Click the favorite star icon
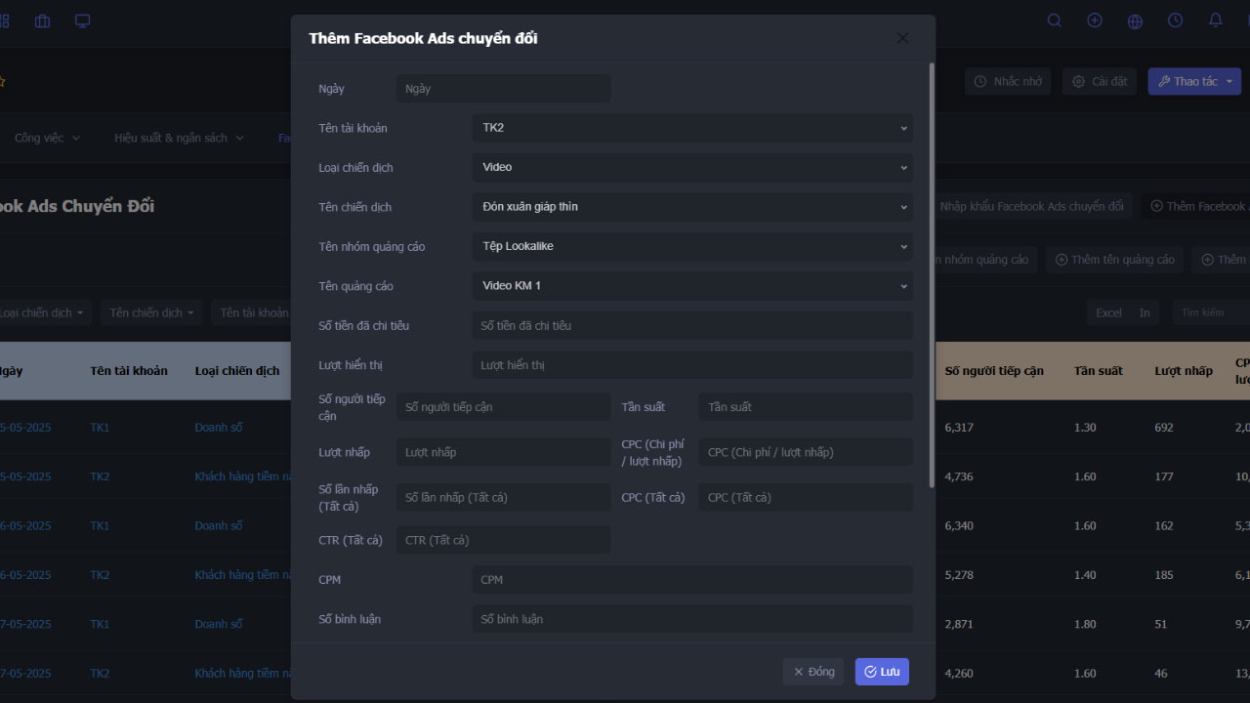 [3, 82]
